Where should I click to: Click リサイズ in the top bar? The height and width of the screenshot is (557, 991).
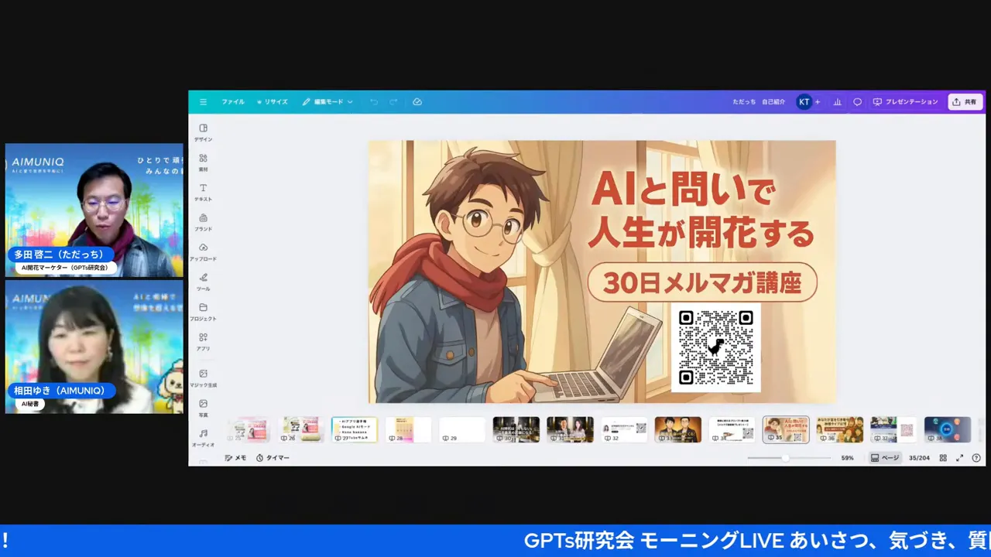[275, 101]
